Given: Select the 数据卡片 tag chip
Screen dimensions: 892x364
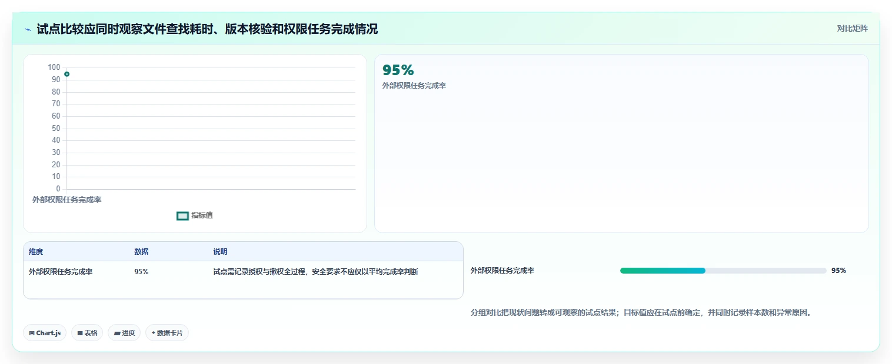Looking at the screenshot, I should (167, 333).
